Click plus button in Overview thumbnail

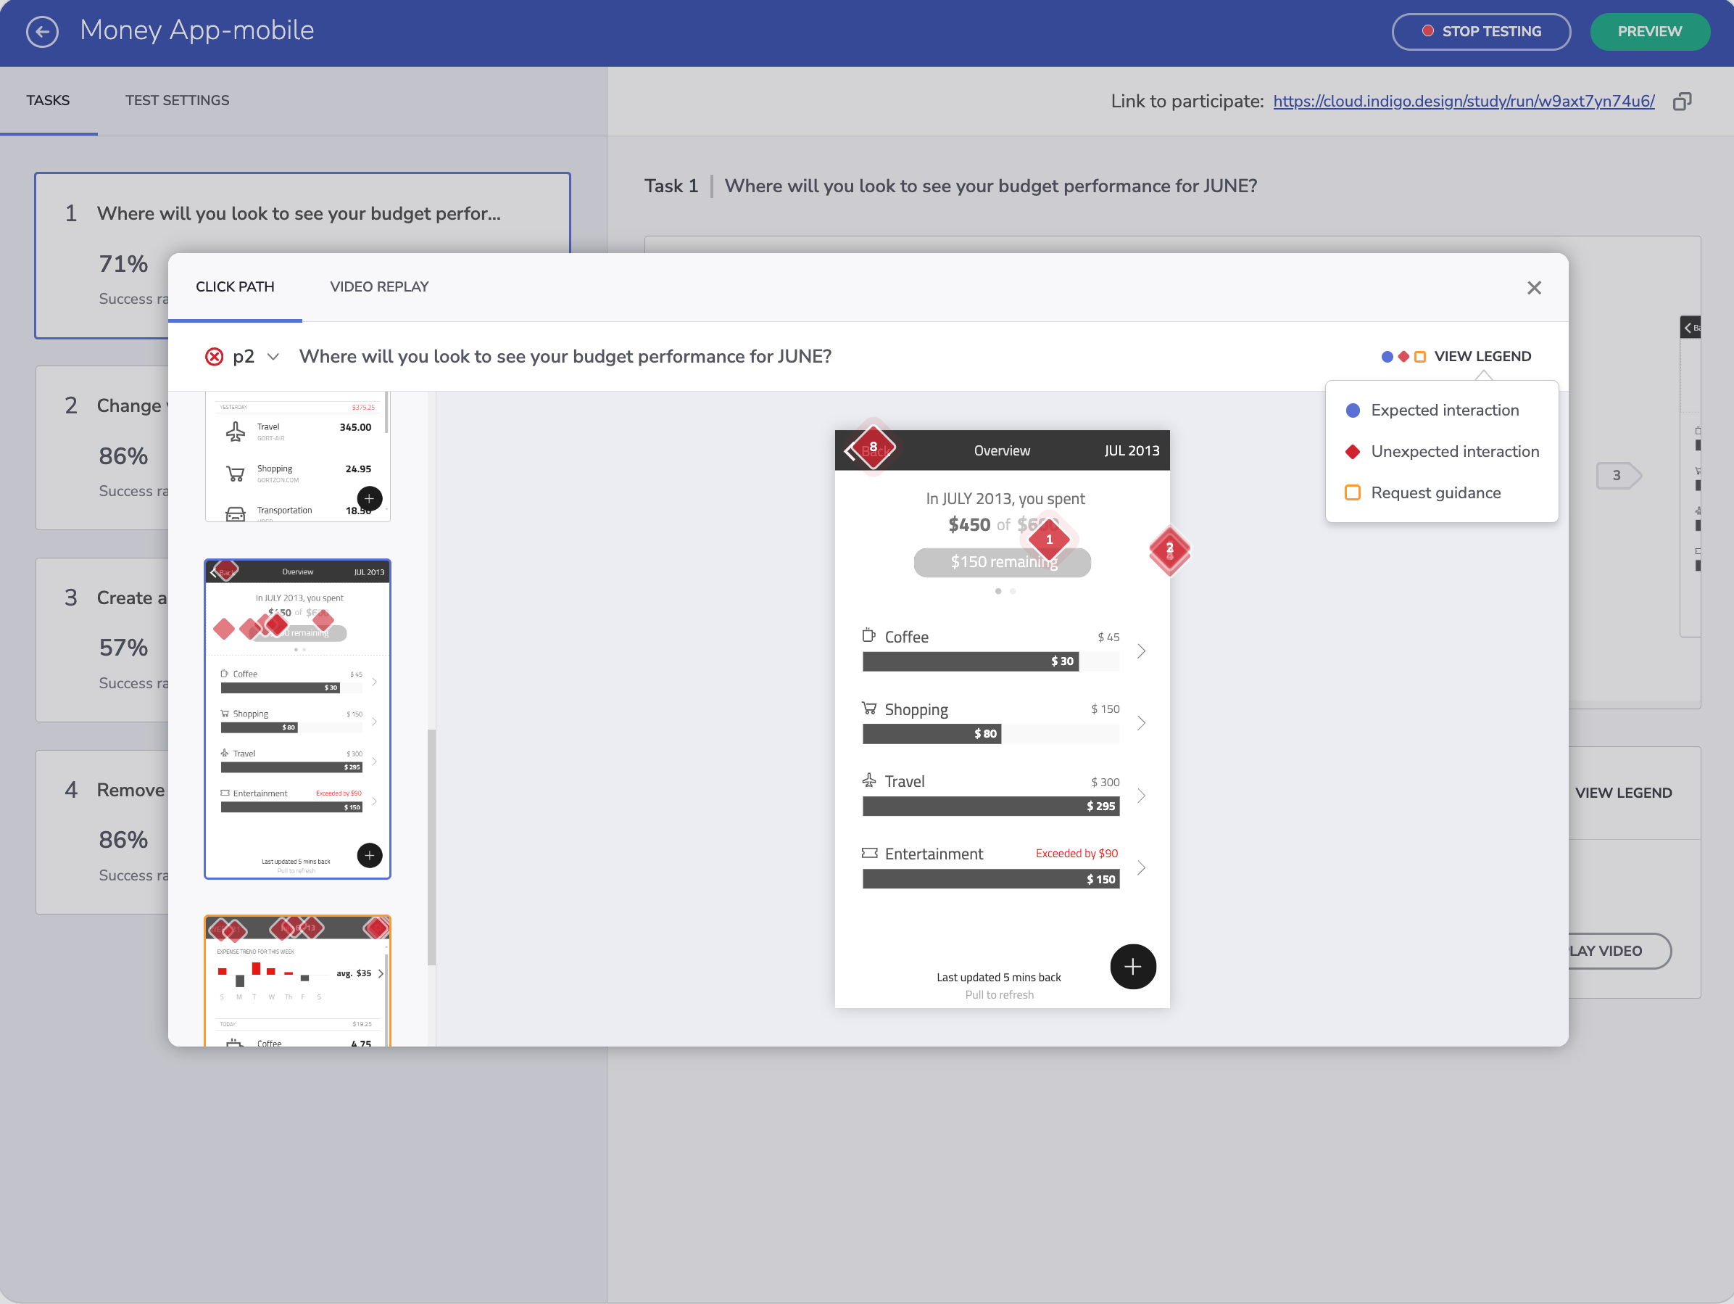pos(369,854)
